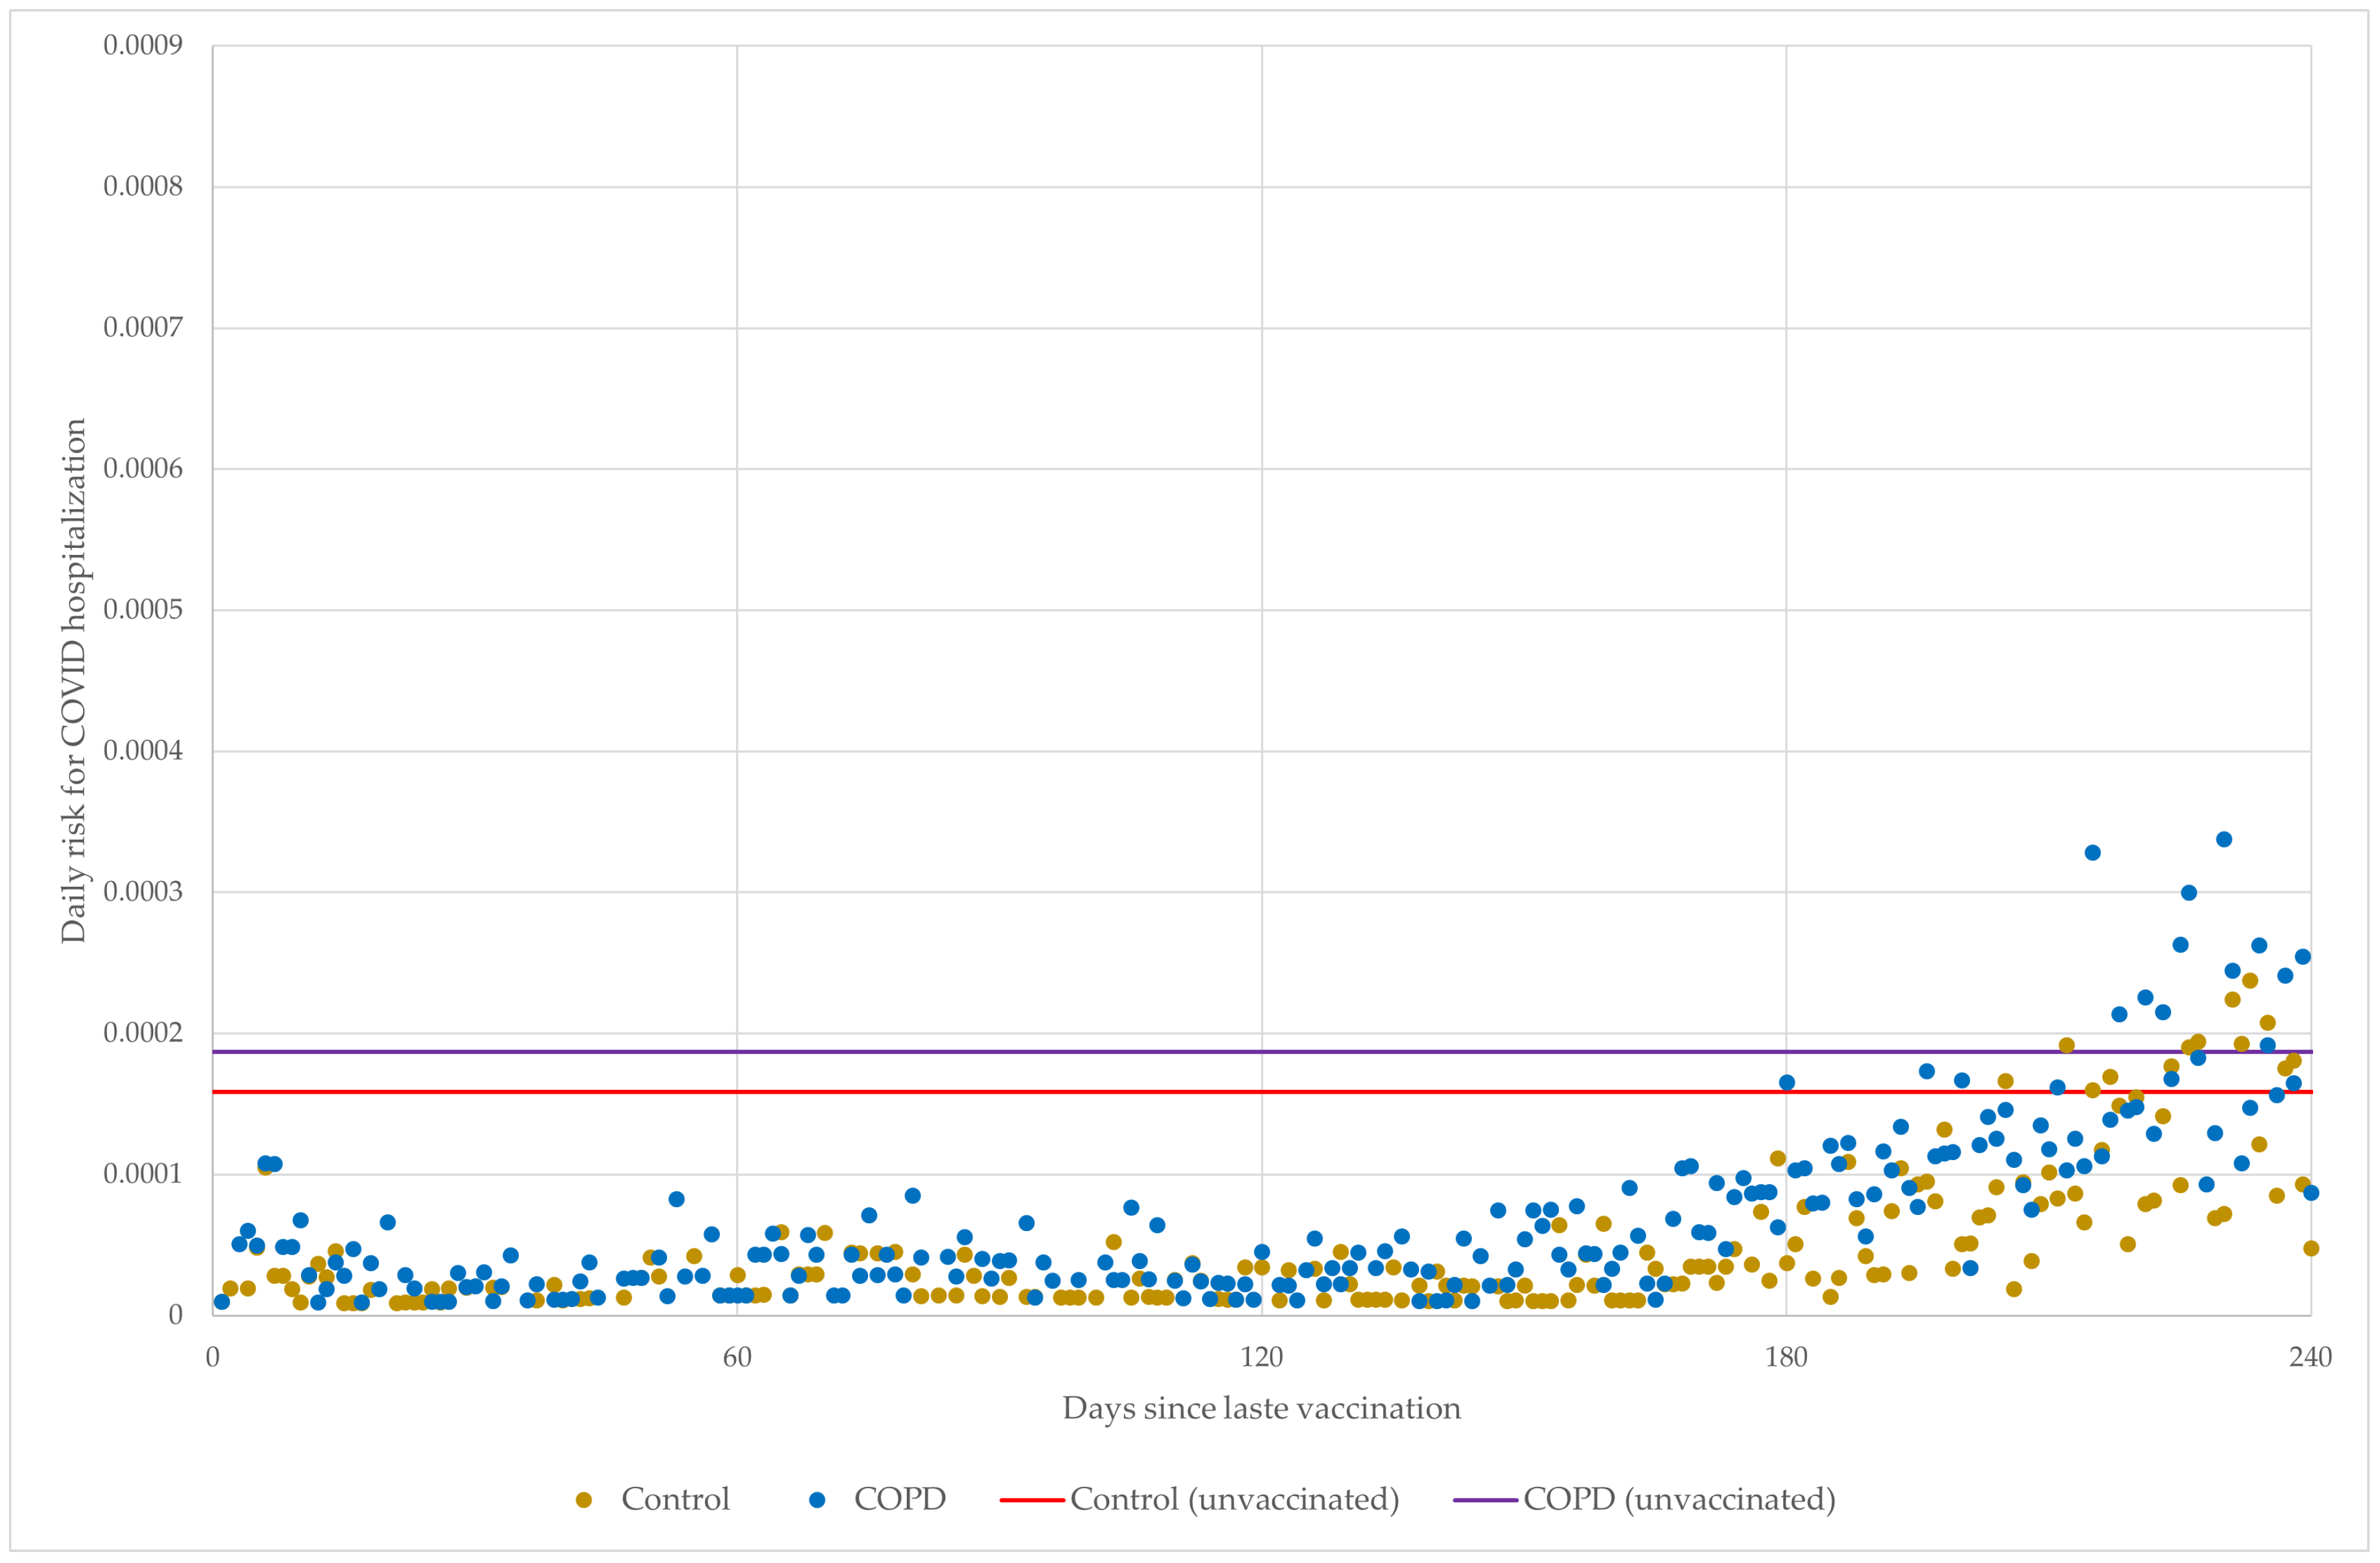Click the 0.0007 y-axis tick label

click(x=143, y=327)
